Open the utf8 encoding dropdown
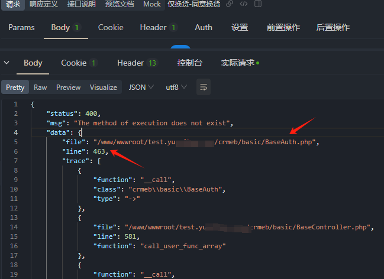384x279 pixels. [176, 87]
